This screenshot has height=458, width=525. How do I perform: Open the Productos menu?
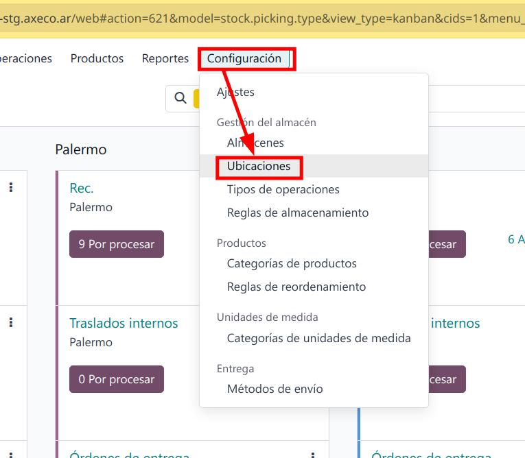97,59
